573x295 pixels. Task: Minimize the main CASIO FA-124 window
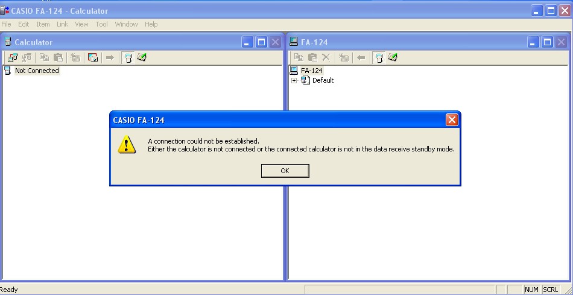tap(537, 11)
